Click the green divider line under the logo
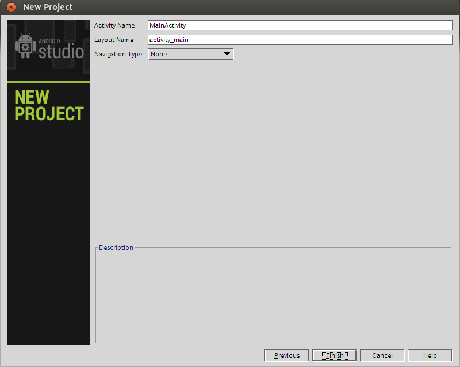Viewport: 460px width, 367px height. click(48, 82)
